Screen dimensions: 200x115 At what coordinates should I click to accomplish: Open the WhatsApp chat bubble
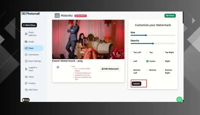point(179,100)
